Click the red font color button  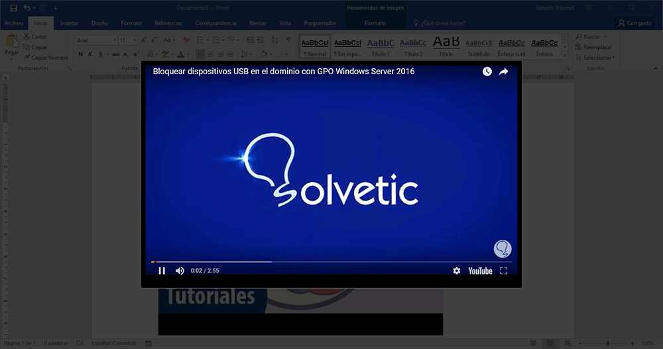[181, 54]
